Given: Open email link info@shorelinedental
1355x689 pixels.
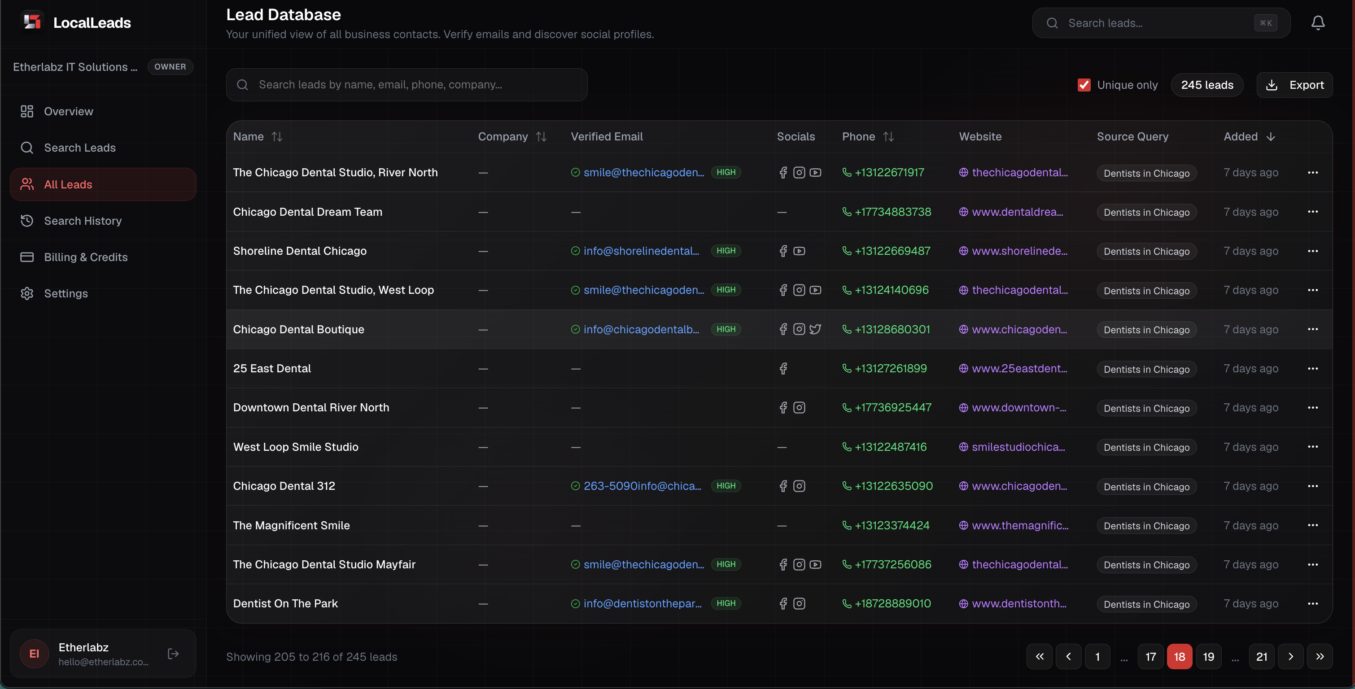Looking at the screenshot, I should point(641,251).
